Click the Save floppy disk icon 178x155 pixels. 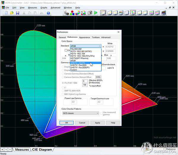coord(18,13)
